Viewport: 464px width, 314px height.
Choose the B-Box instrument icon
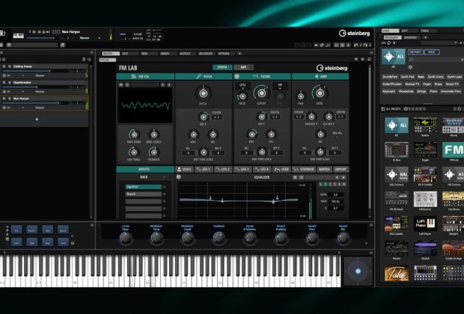(396, 150)
